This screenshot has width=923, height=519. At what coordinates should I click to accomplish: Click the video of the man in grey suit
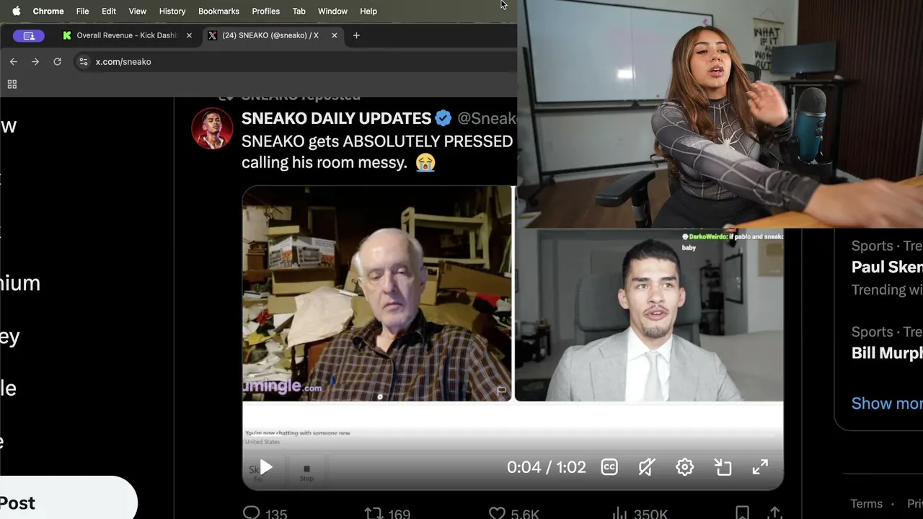click(x=648, y=315)
